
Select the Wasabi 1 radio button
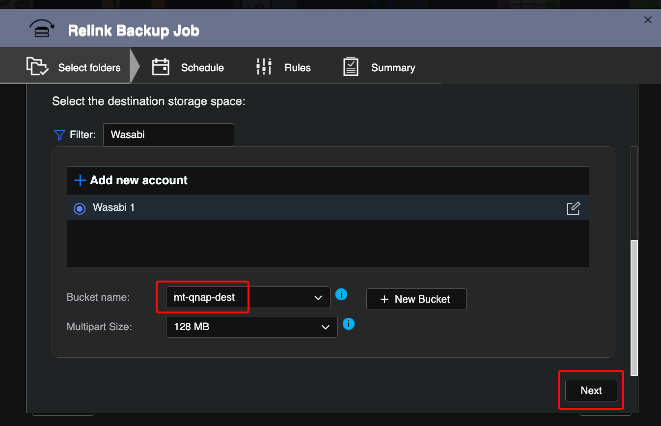pyautogui.click(x=80, y=208)
